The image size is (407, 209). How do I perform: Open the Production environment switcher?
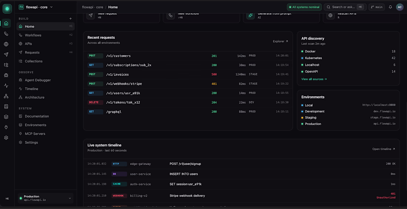46,198
